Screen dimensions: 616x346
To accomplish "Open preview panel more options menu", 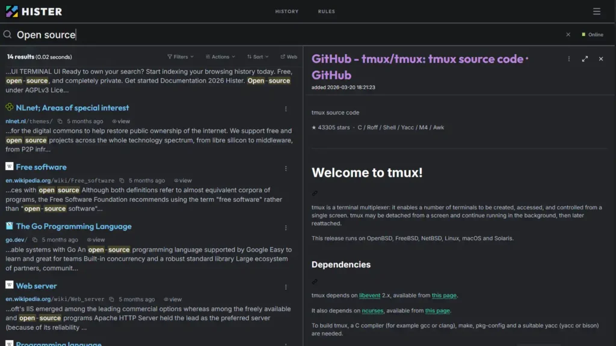I will 569,59.
